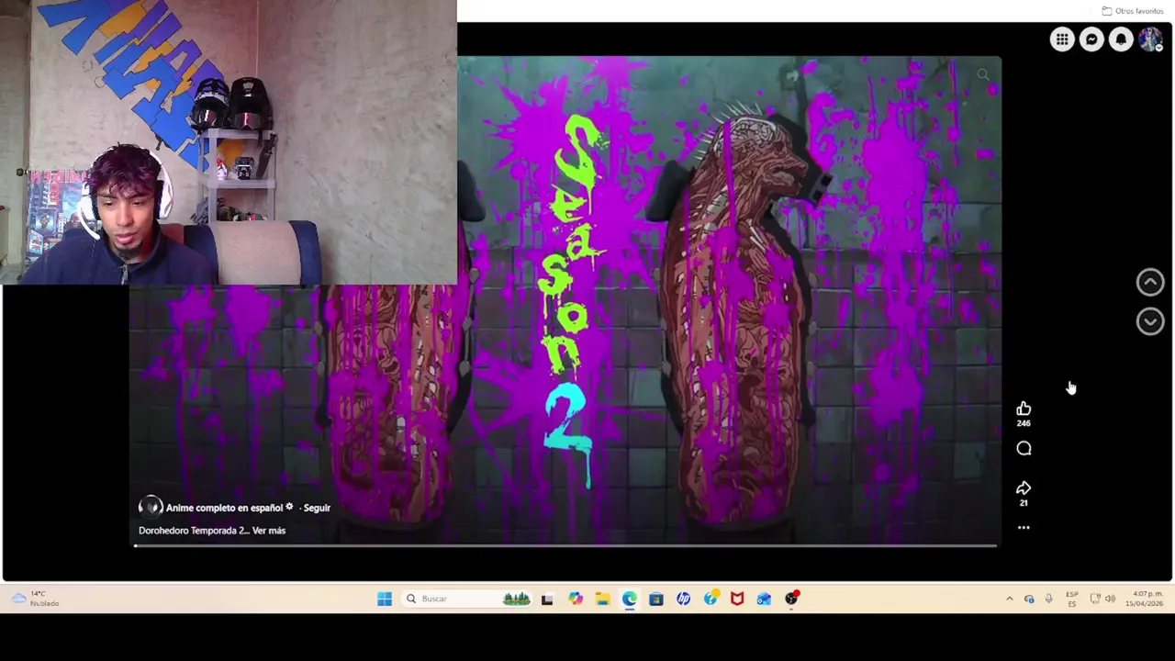1175x661 pixels.
Task: Open network status tray icon
Action: tap(1095, 599)
